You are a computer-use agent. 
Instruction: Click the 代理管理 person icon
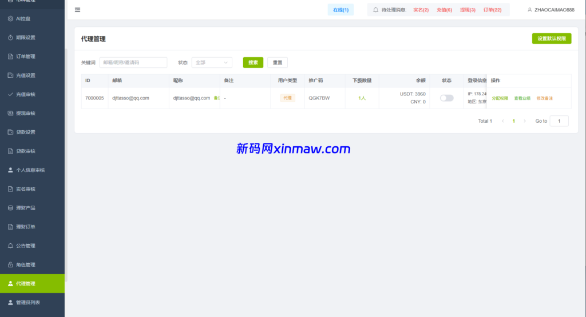point(10,283)
